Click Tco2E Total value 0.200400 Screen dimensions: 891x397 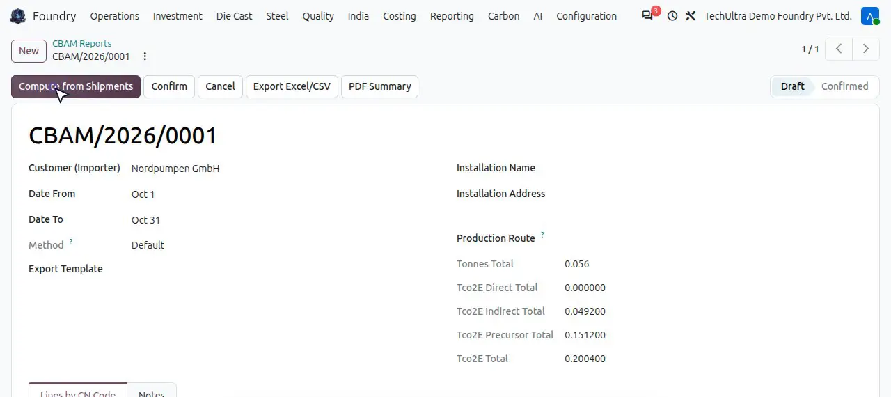point(585,359)
